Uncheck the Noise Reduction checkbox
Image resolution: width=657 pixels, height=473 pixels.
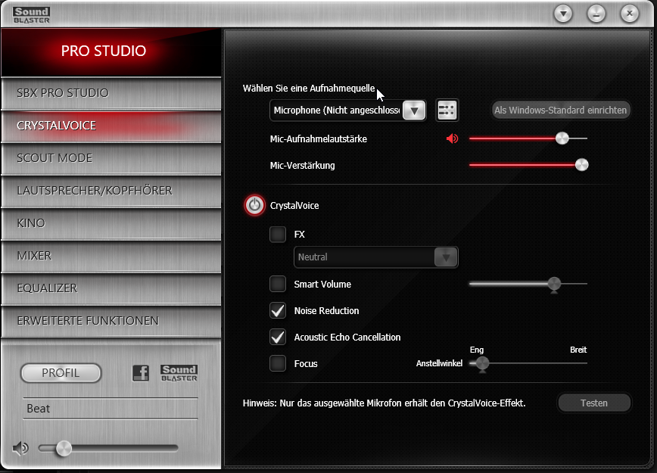(x=277, y=310)
